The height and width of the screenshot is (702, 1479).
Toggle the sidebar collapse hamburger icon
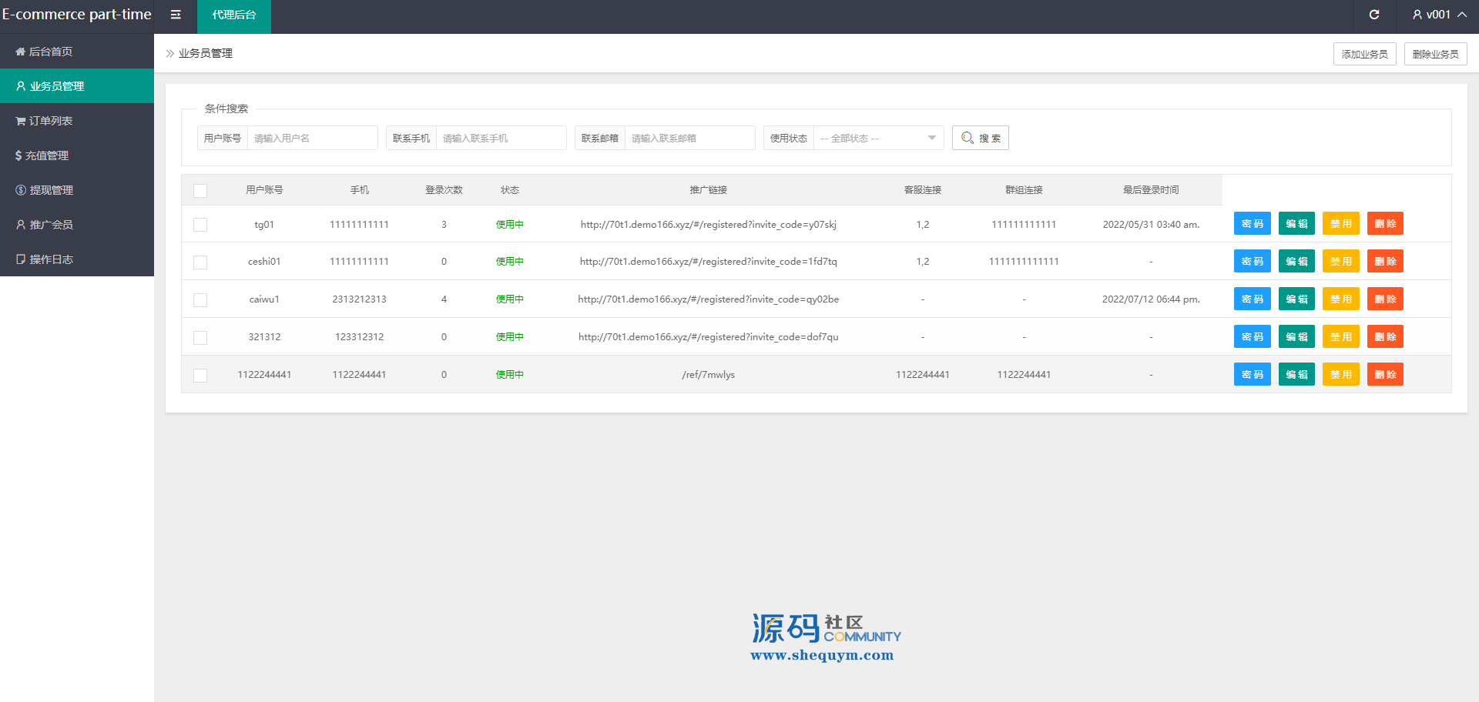[x=176, y=15]
